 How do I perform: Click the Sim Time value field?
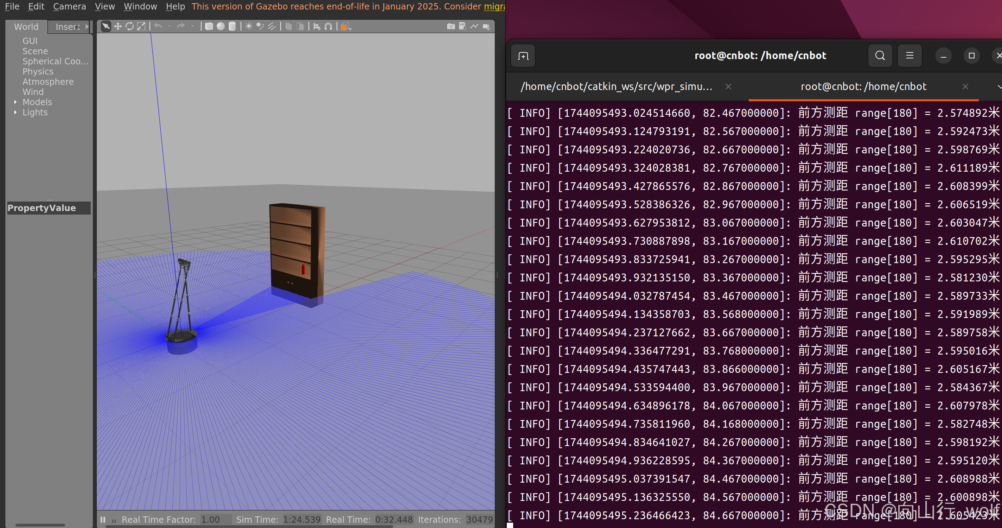tap(302, 520)
